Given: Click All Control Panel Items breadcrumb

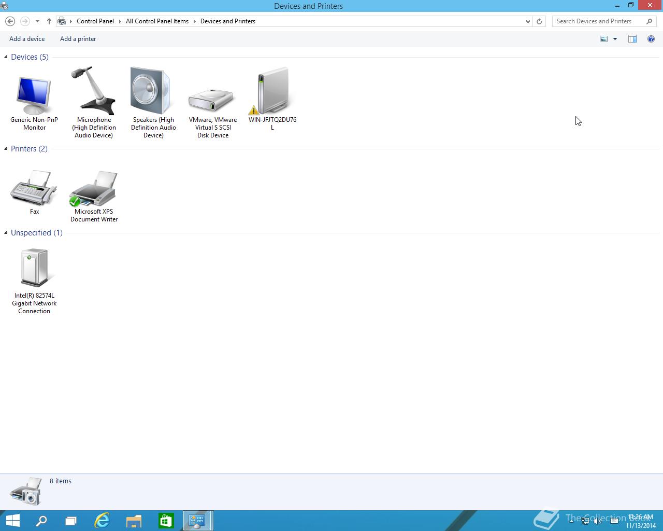Looking at the screenshot, I should point(157,21).
